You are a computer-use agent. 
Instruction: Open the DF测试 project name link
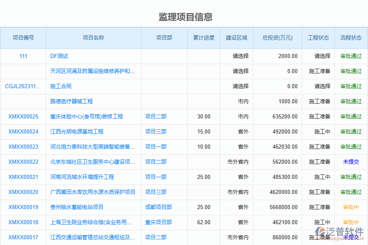[x=59, y=56]
